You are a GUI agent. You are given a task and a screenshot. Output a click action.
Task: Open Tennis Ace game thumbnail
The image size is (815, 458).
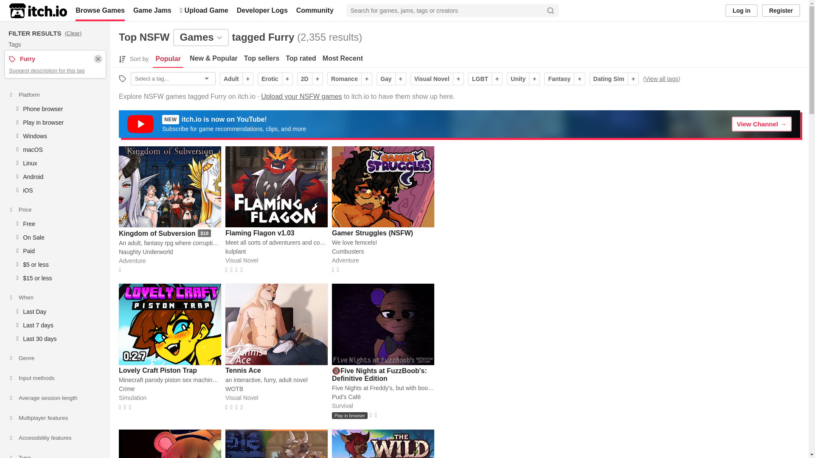(x=276, y=324)
